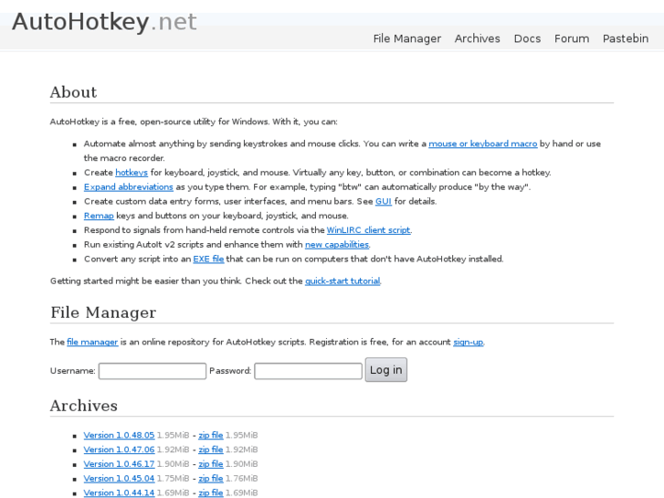Follow the Remap link
664x498 pixels.
(x=99, y=216)
